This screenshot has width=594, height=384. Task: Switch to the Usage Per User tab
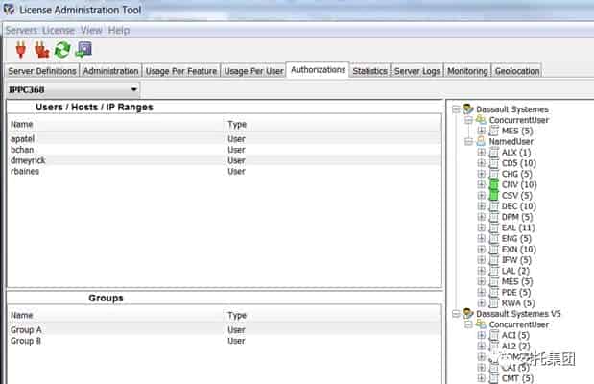(x=253, y=71)
